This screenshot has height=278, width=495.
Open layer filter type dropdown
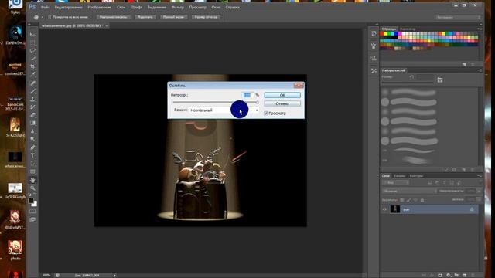tap(396, 182)
